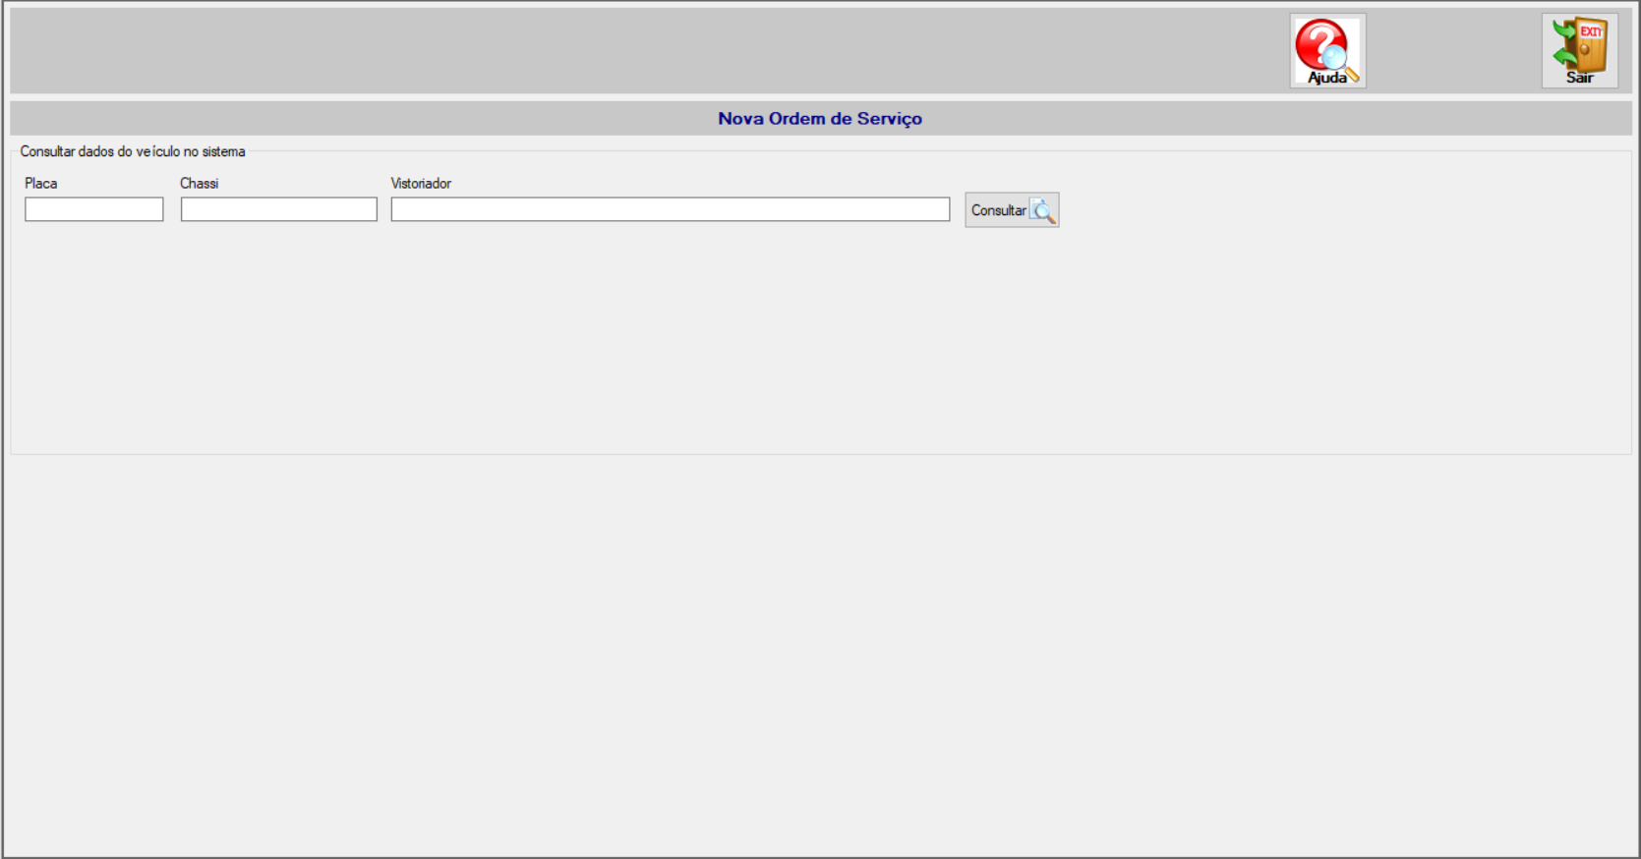Click the Consultar button
The width and height of the screenshot is (1641, 859).
(x=1012, y=210)
